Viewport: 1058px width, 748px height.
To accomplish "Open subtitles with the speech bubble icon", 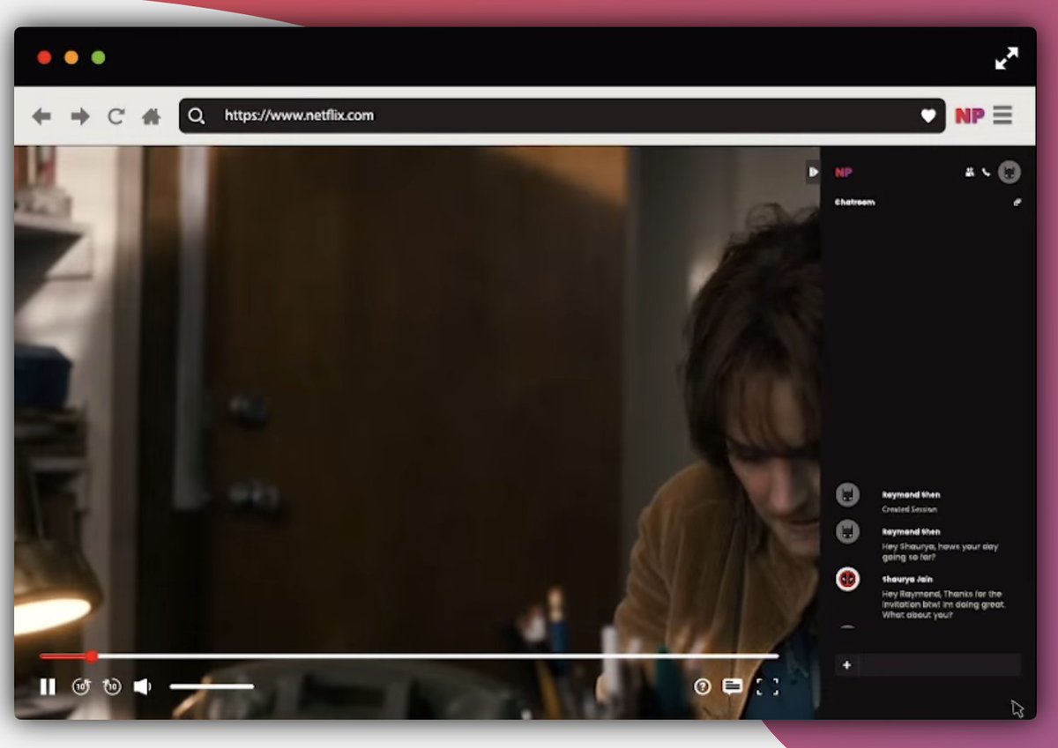I will pos(732,687).
